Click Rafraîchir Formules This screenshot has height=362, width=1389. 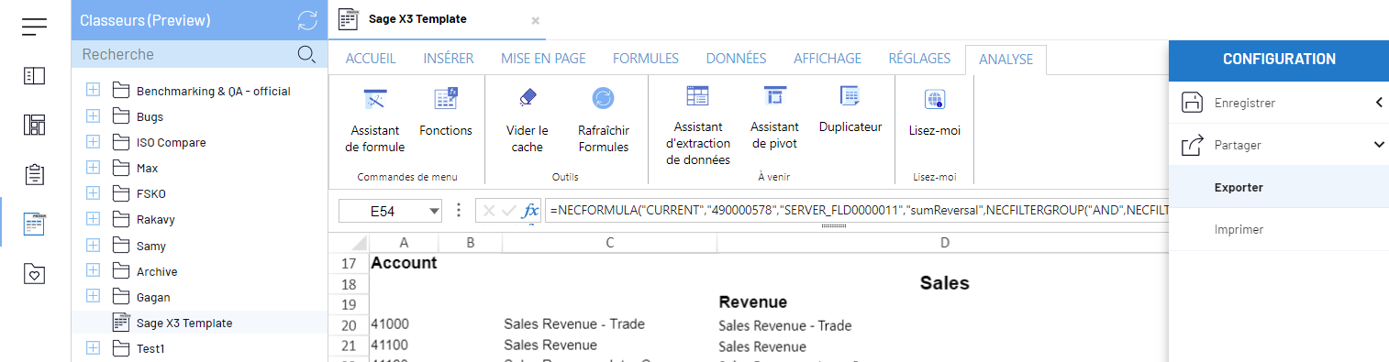click(x=604, y=120)
